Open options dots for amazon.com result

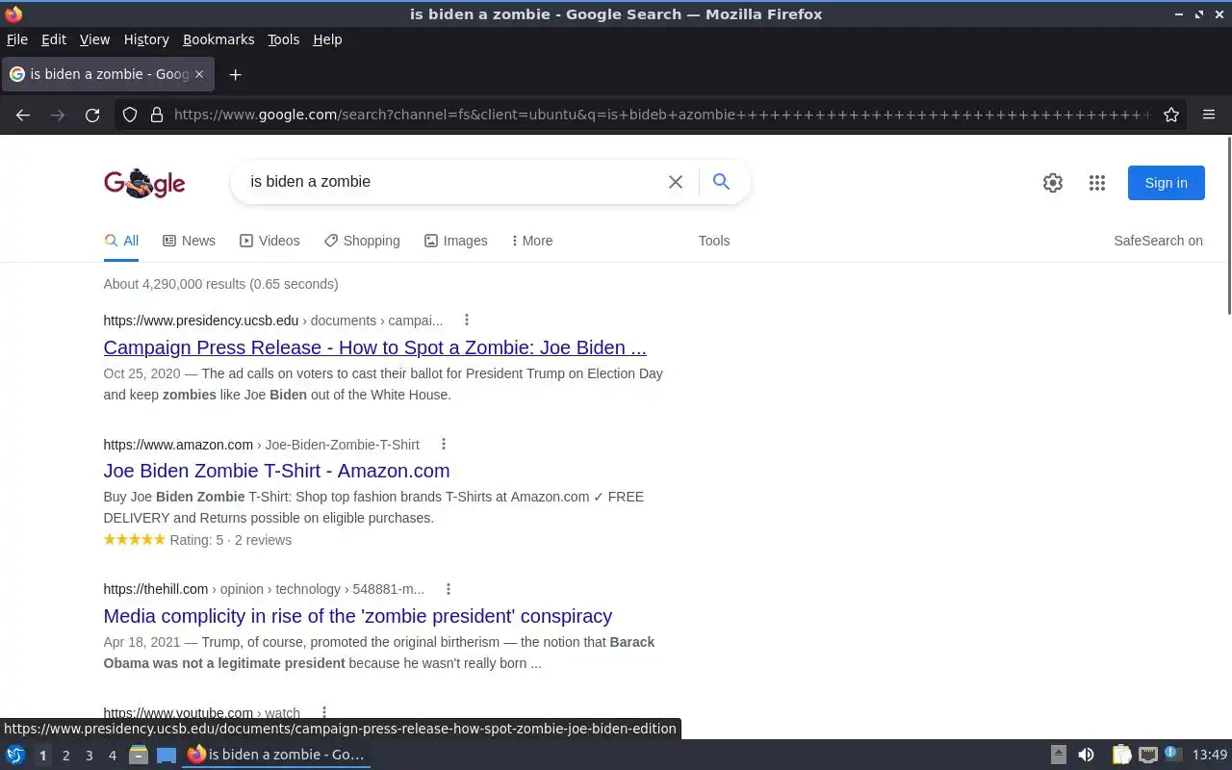click(x=444, y=445)
